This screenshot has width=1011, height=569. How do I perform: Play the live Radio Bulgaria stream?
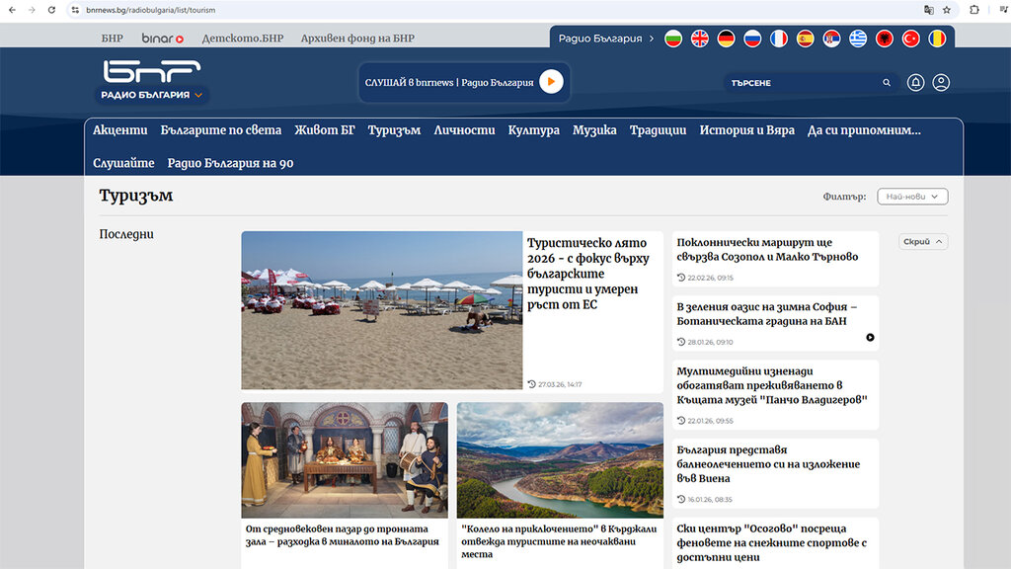551,82
